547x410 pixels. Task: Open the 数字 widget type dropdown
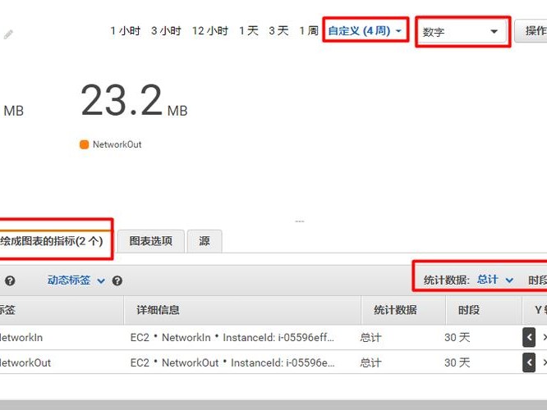(462, 32)
